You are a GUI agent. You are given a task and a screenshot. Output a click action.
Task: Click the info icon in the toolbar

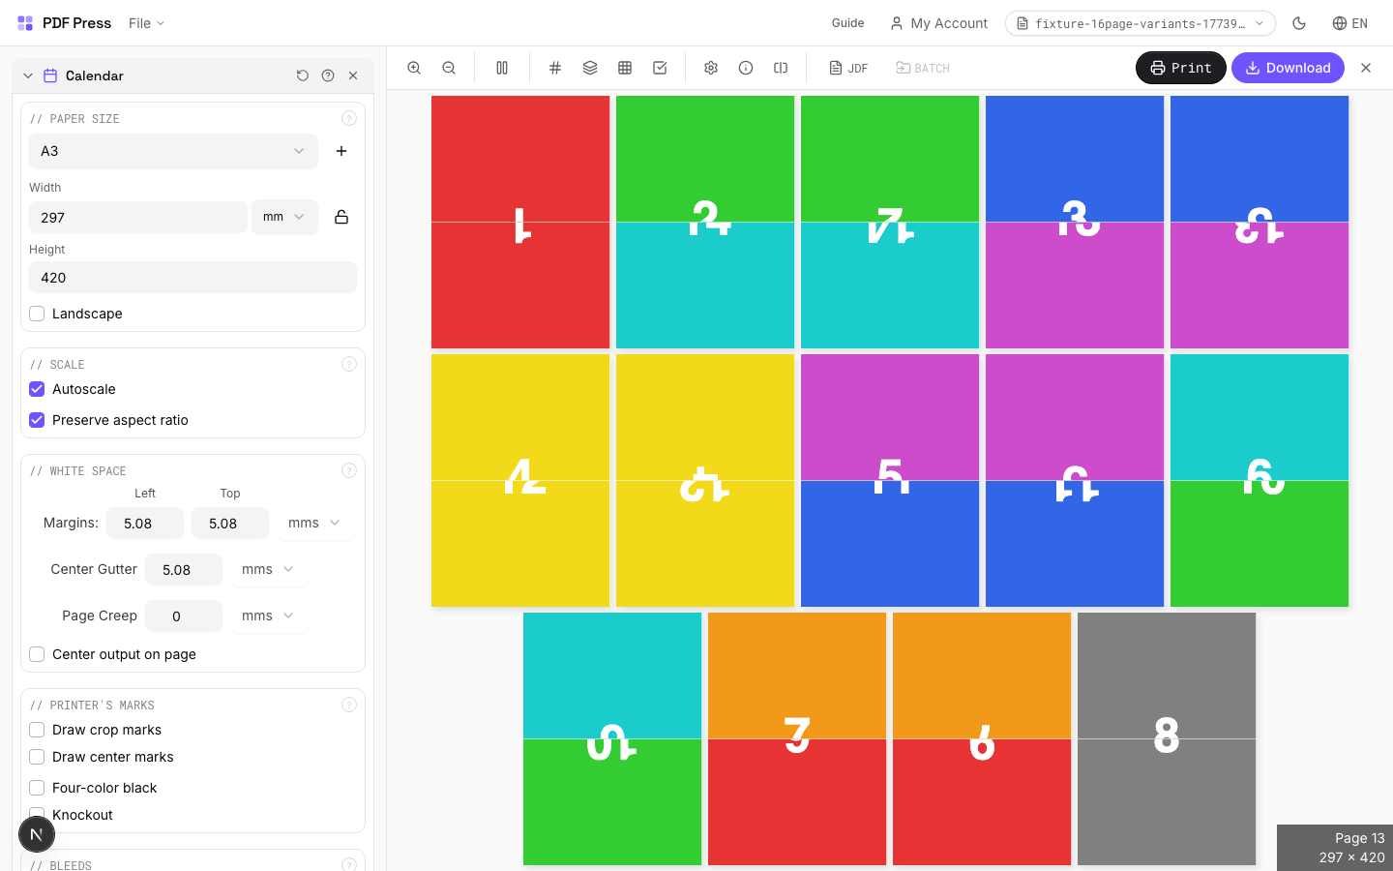tap(746, 68)
